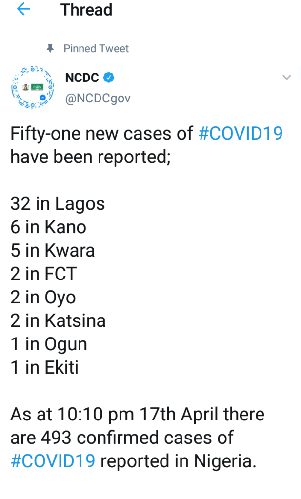
Task: Tap the back arrow to leave the thread
Action: pos(23,10)
